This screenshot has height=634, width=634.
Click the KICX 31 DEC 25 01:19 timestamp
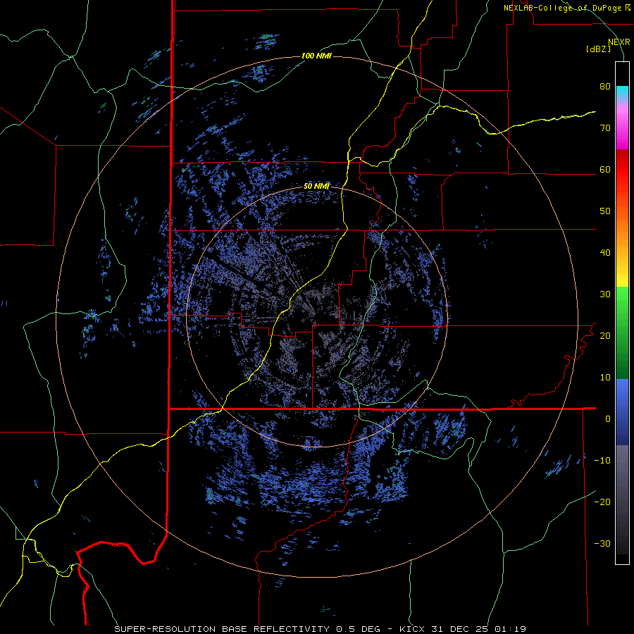(463, 629)
